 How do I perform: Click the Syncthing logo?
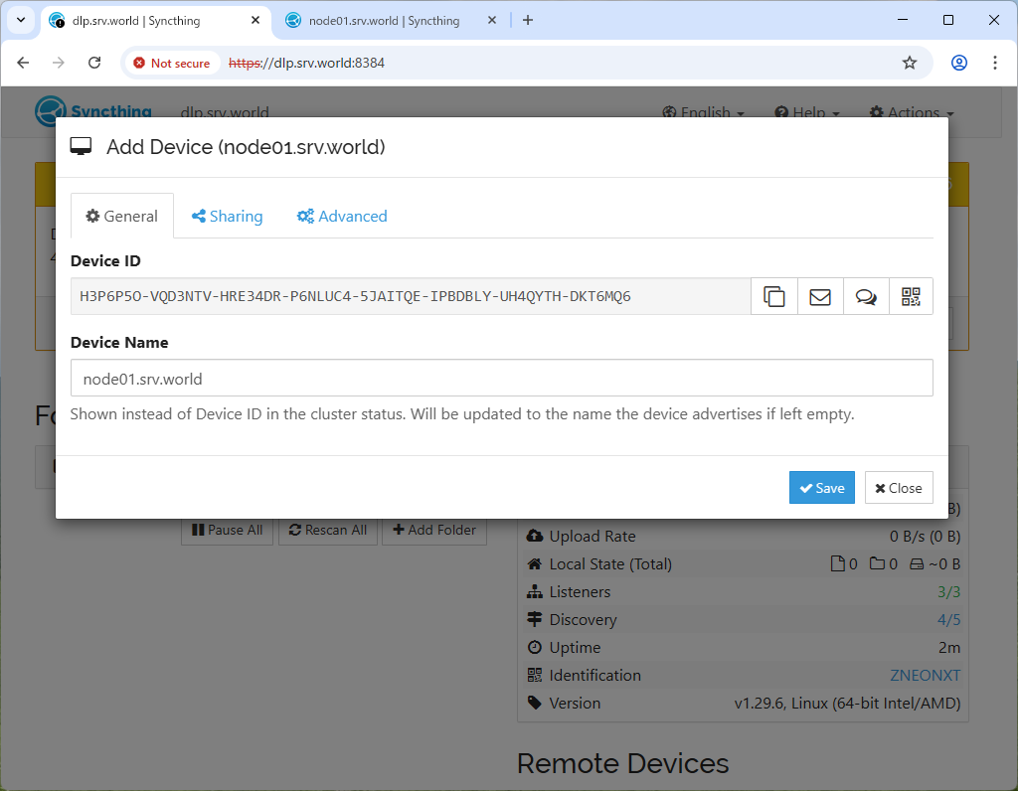(93, 111)
